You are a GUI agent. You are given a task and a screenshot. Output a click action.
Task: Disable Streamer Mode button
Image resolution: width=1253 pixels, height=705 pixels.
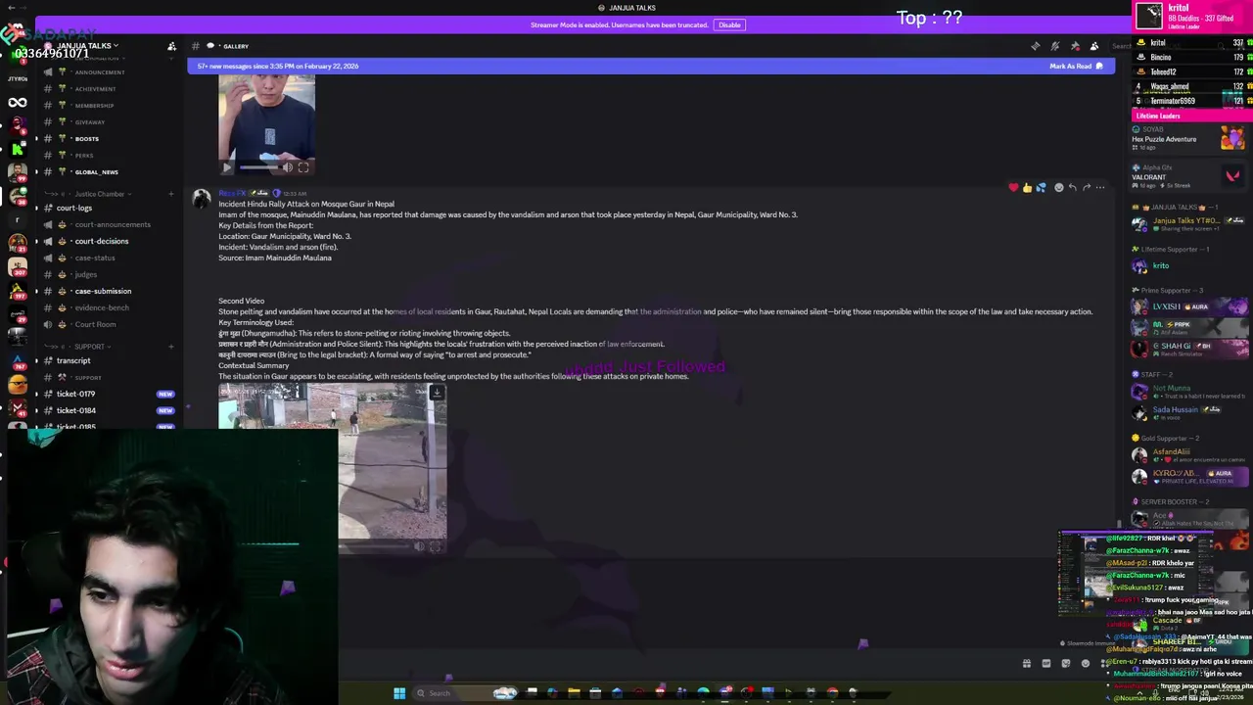[729, 24]
